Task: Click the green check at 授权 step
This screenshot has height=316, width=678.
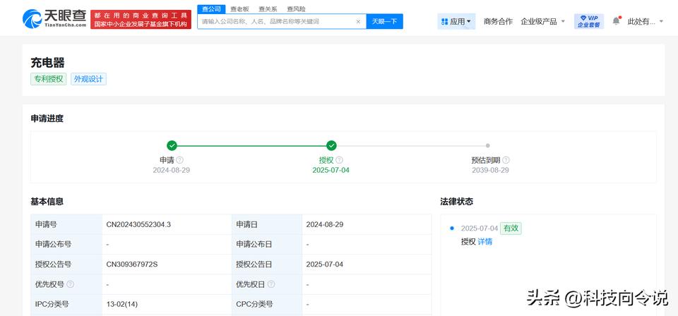Action: 331,145
